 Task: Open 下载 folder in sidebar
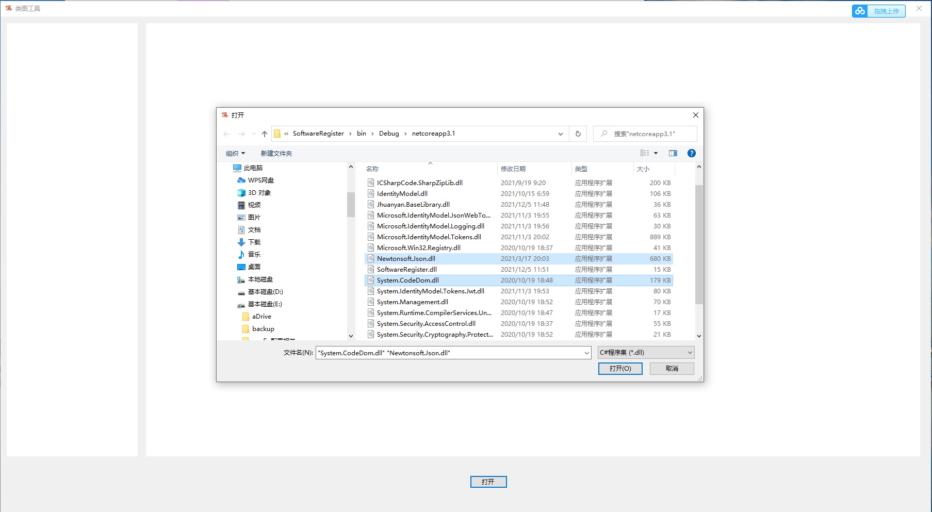click(249, 242)
